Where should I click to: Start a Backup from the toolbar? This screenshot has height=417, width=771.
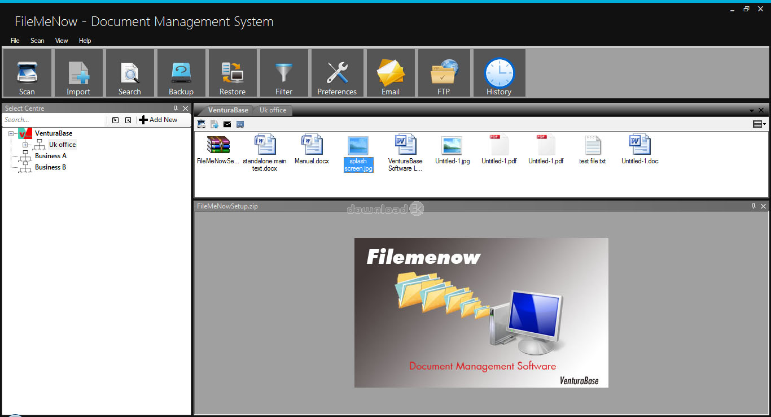pyautogui.click(x=181, y=73)
